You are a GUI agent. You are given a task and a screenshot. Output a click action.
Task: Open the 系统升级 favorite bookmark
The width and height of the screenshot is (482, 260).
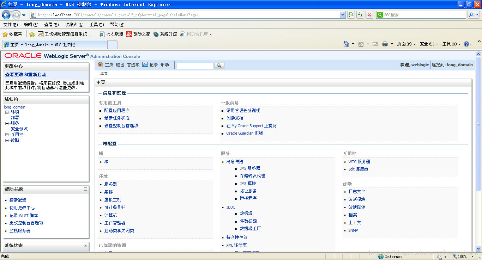pyautogui.click(x=165, y=34)
